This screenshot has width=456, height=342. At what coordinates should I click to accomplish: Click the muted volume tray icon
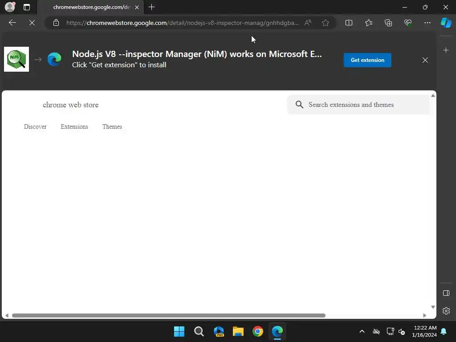pos(402,331)
